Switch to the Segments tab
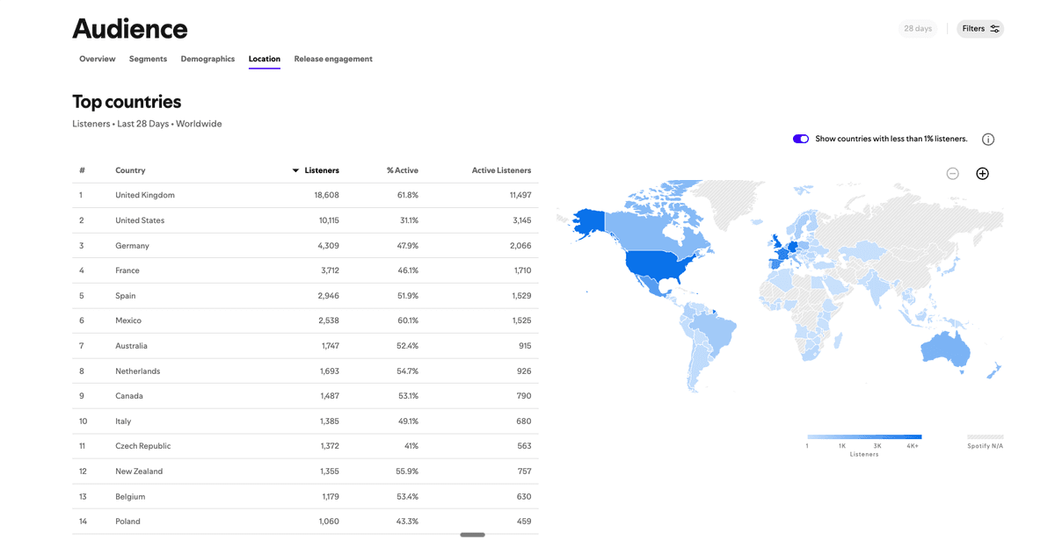 148,59
